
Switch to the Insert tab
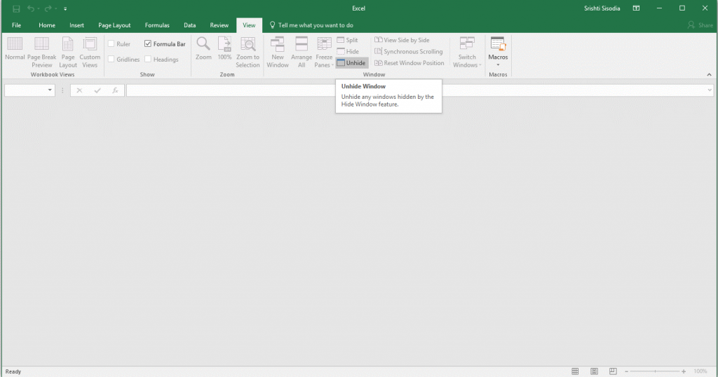coord(76,25)
